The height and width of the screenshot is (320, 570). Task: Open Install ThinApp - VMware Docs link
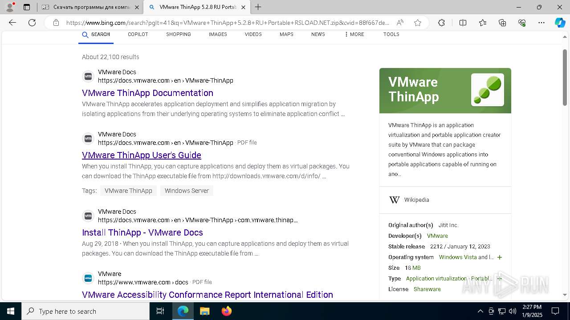tap(142, 232)
